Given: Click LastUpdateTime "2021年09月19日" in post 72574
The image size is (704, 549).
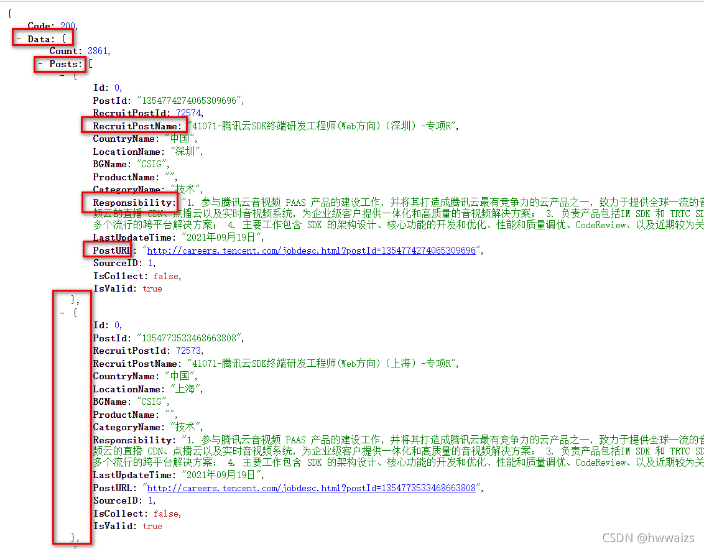Looking at the screenshot, I should click(x=221, y=238).
